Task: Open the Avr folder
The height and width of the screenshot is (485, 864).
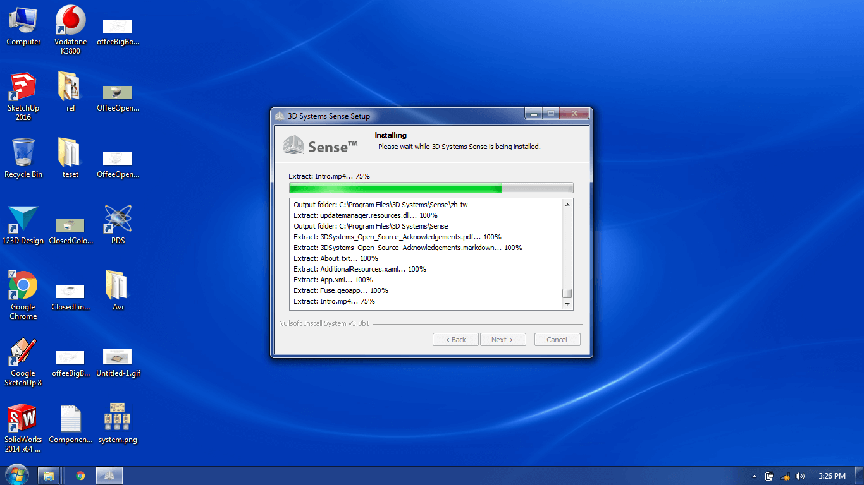Action: [x=118, y=291]
